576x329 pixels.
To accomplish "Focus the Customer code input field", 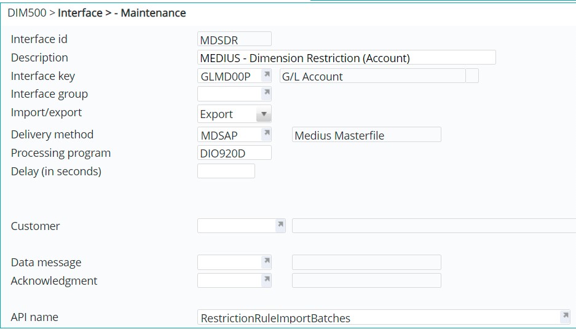I will [x=235, y=226].
